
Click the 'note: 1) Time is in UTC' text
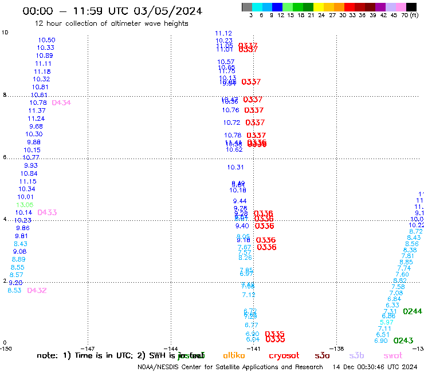tap(85, 355)
